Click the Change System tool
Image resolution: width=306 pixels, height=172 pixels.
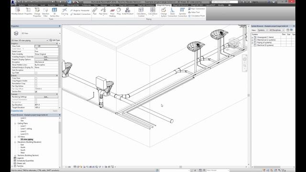point(164,12)
